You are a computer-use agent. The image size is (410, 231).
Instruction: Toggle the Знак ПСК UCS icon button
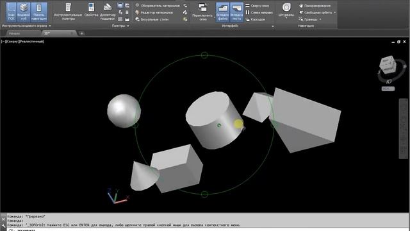click(11, 12)
